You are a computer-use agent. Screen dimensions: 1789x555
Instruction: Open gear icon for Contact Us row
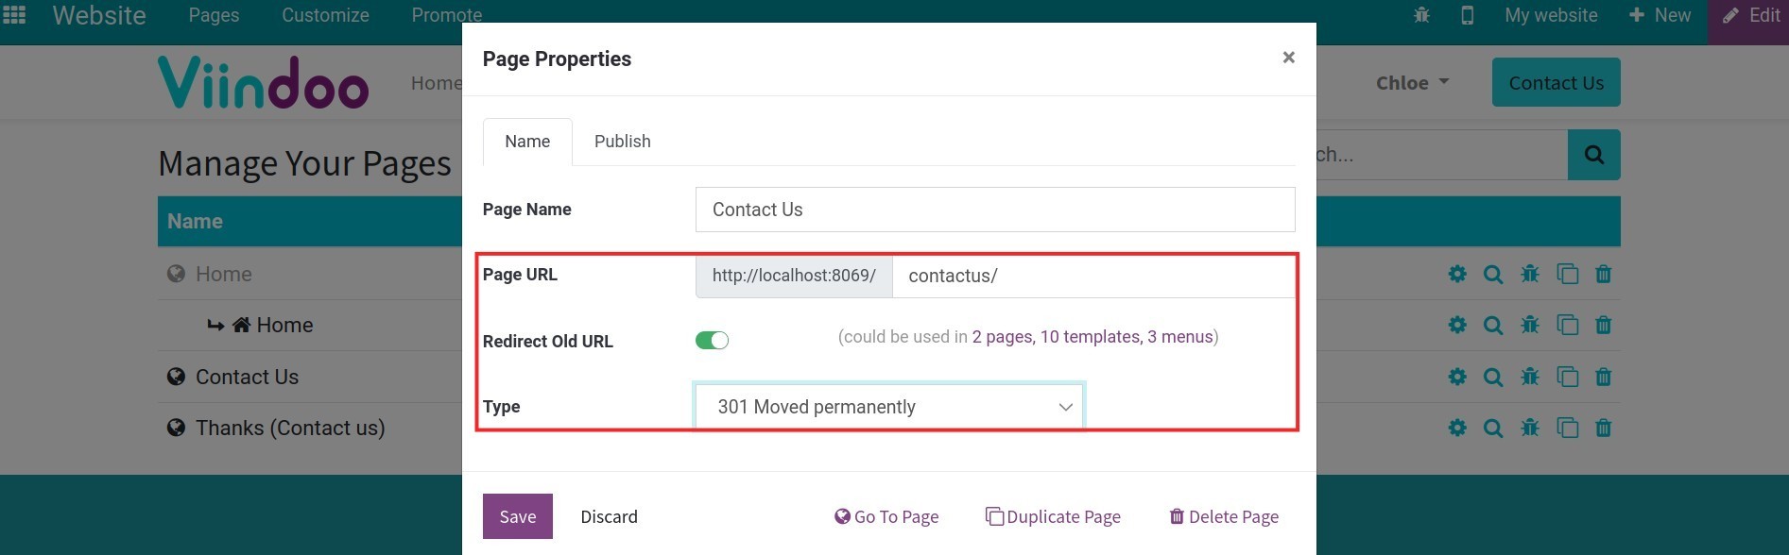(1457, 377)
